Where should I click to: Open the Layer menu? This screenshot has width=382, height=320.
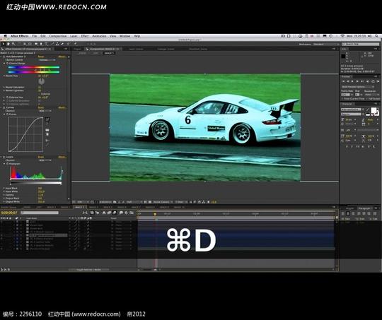pos(74,36)
